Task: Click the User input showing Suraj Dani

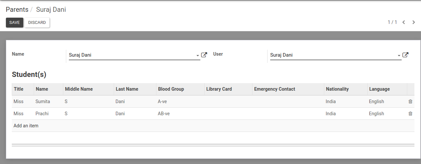Action: click(x=332, y=55)
